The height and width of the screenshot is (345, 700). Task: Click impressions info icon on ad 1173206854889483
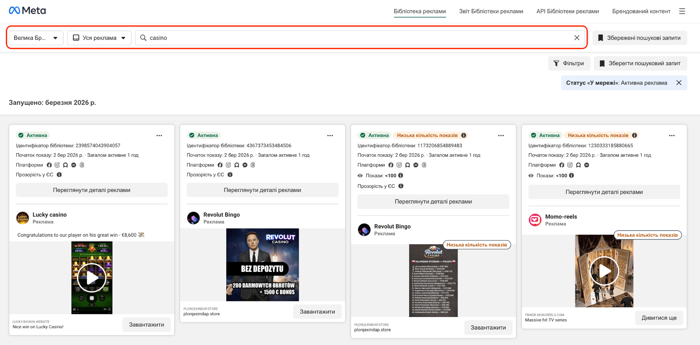pyautogui.click(x=401, y=176)
